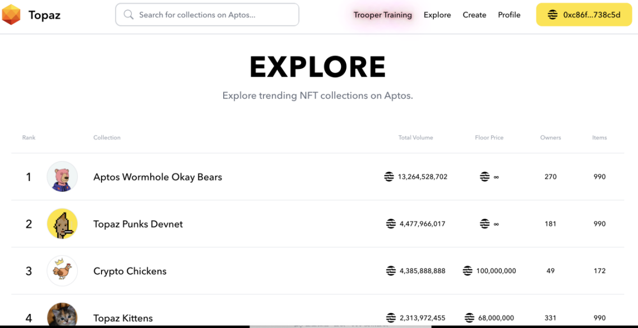This screenshot has height=328, width=638.
Task: Click Aptos coin icon beside 68,000,000
Action: 470,318
